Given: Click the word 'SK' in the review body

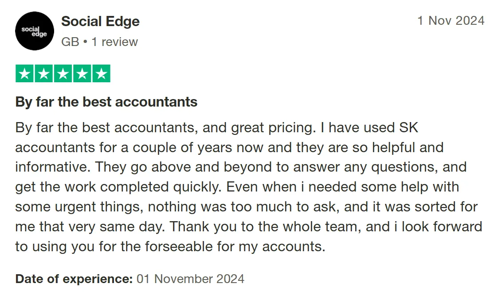Looking at the screenshot, I should click(x=408, y=128).
